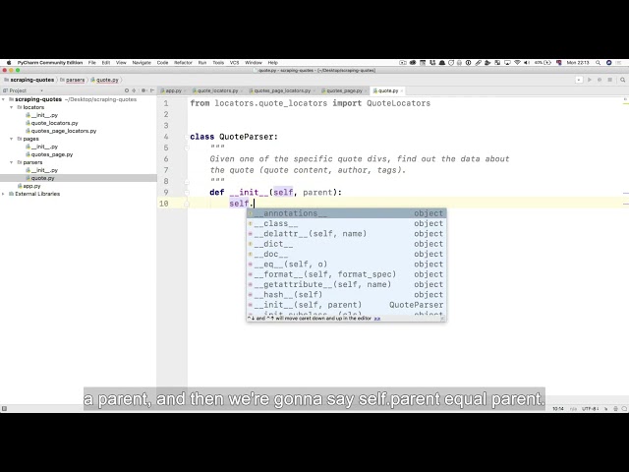Click the collapse all icon in the Project panel

tap(134, 90)
